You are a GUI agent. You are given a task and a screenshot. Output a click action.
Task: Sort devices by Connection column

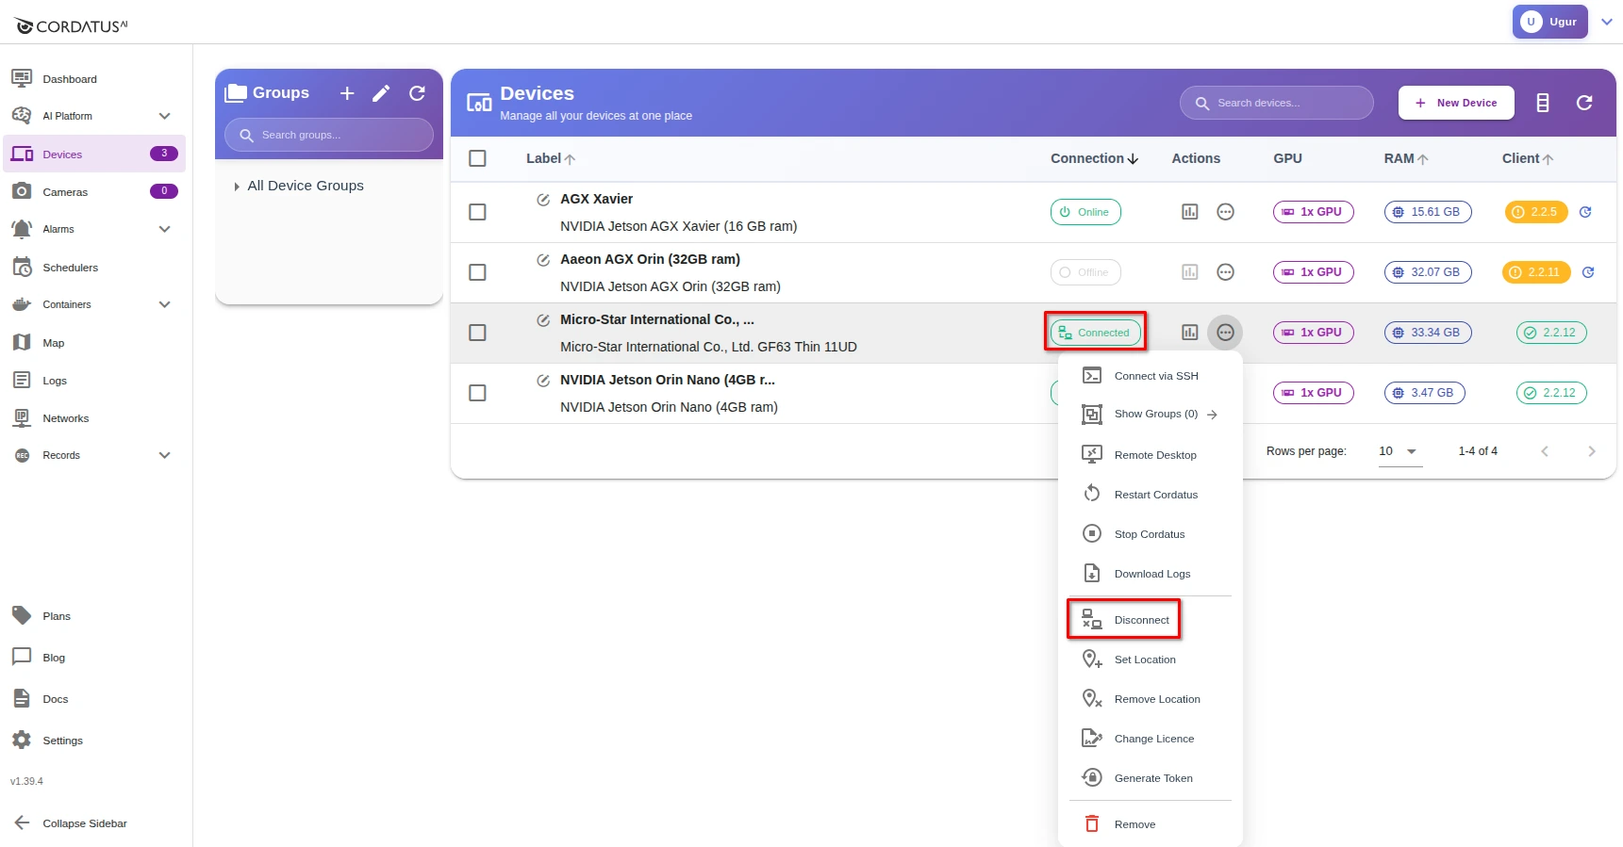[1094, 158]
